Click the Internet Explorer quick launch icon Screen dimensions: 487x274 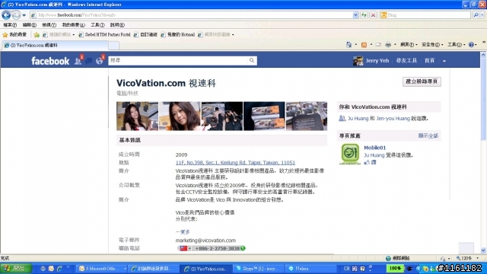pyautogui.click(x=59, y=269)
